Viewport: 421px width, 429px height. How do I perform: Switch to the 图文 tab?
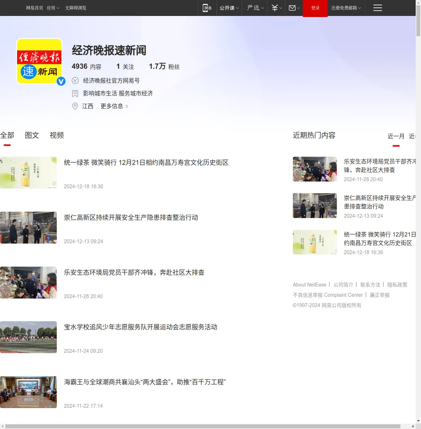coord(32,135)
